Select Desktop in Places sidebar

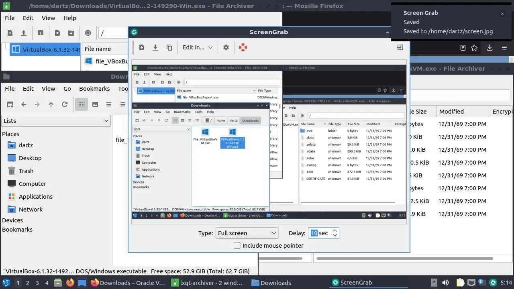click(x=30, y=158)
